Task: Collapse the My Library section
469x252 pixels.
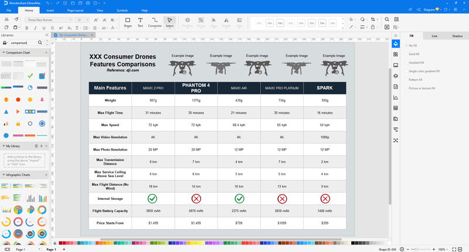Action: click(x=4, y=146)
